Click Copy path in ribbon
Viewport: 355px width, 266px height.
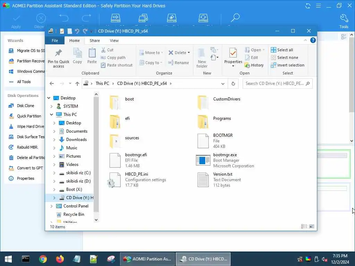coord(113,57)
